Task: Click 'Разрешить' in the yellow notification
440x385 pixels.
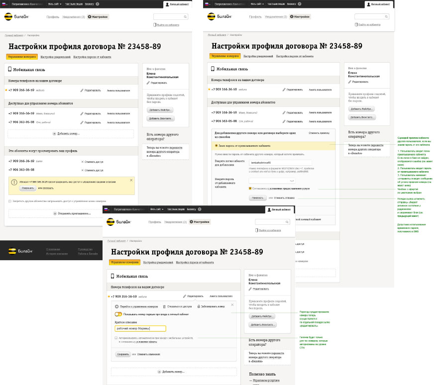Action: (x=28, y=188)
